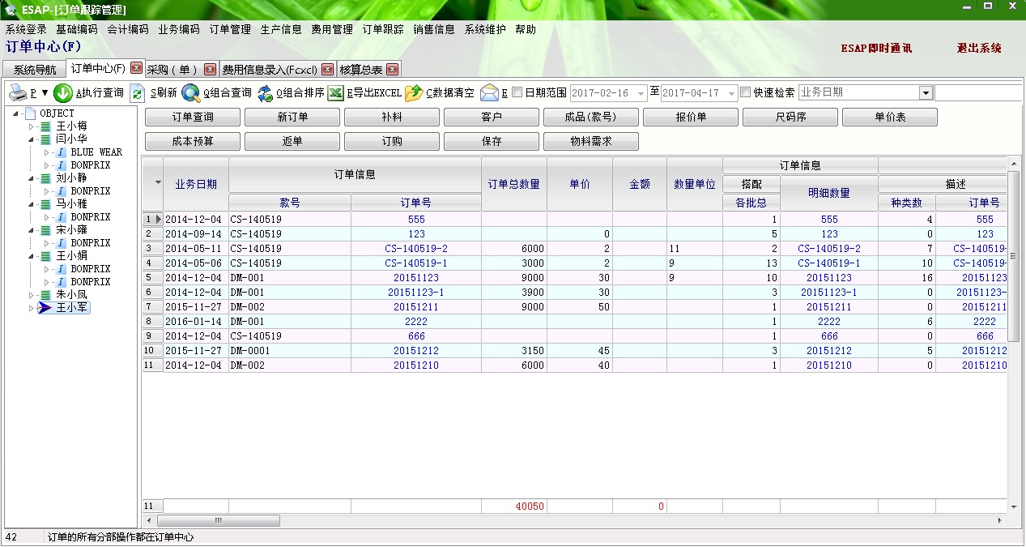Click the O组合排序 sort icon
Viewport: 1026px width, 547px height.
tap(266, 93)
